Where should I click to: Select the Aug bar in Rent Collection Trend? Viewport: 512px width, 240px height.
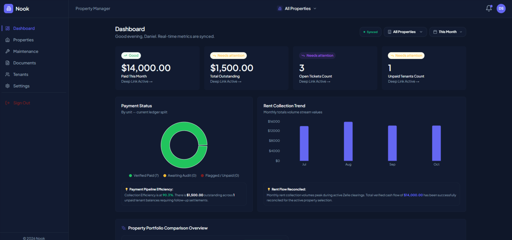coord(348,141)
